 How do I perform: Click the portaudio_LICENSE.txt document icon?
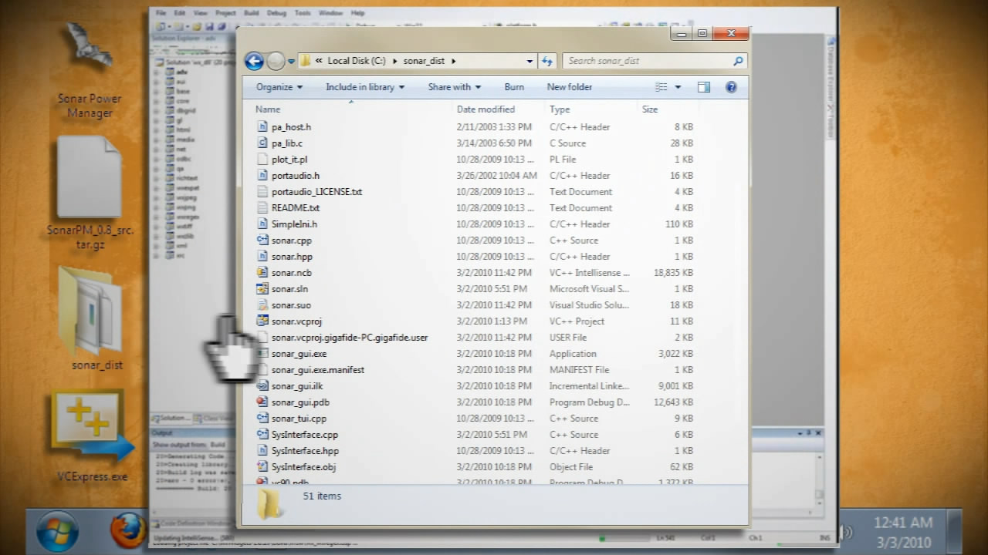coord(262,192)
